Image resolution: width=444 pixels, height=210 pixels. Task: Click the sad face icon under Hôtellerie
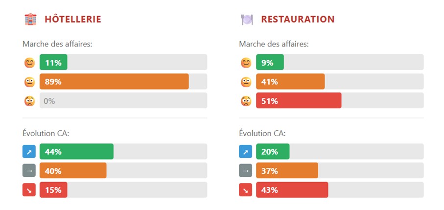(30, 101)
